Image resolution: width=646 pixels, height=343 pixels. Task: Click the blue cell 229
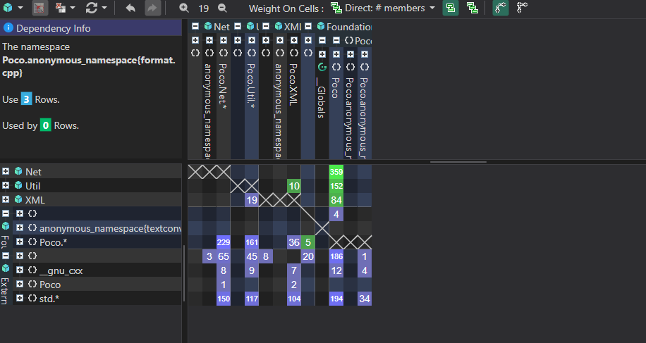pos(224,242)
